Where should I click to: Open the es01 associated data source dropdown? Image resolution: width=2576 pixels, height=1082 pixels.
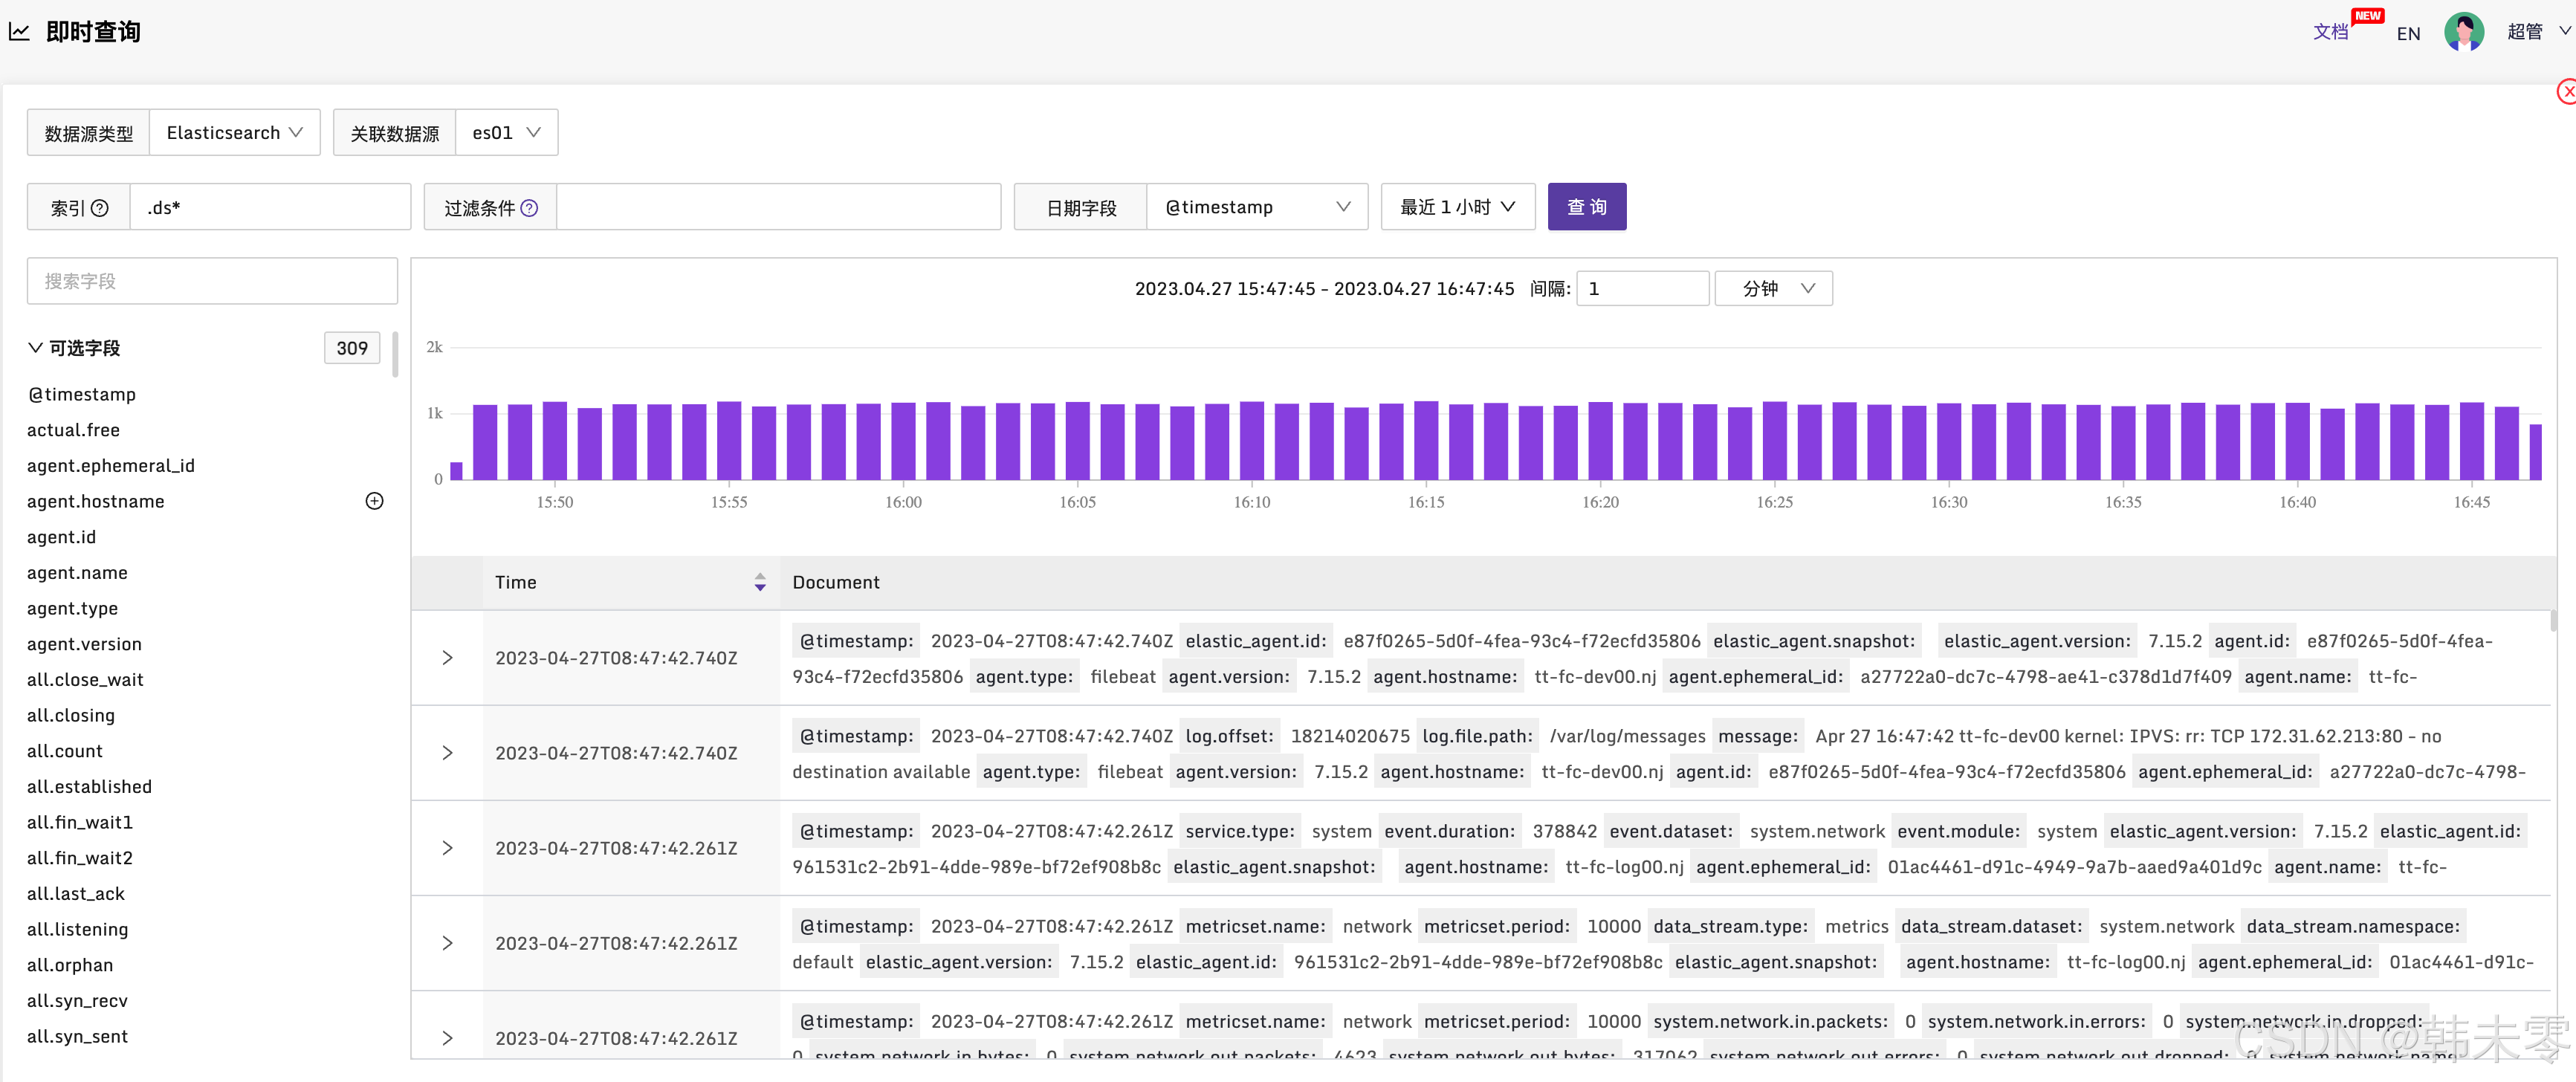506,133
